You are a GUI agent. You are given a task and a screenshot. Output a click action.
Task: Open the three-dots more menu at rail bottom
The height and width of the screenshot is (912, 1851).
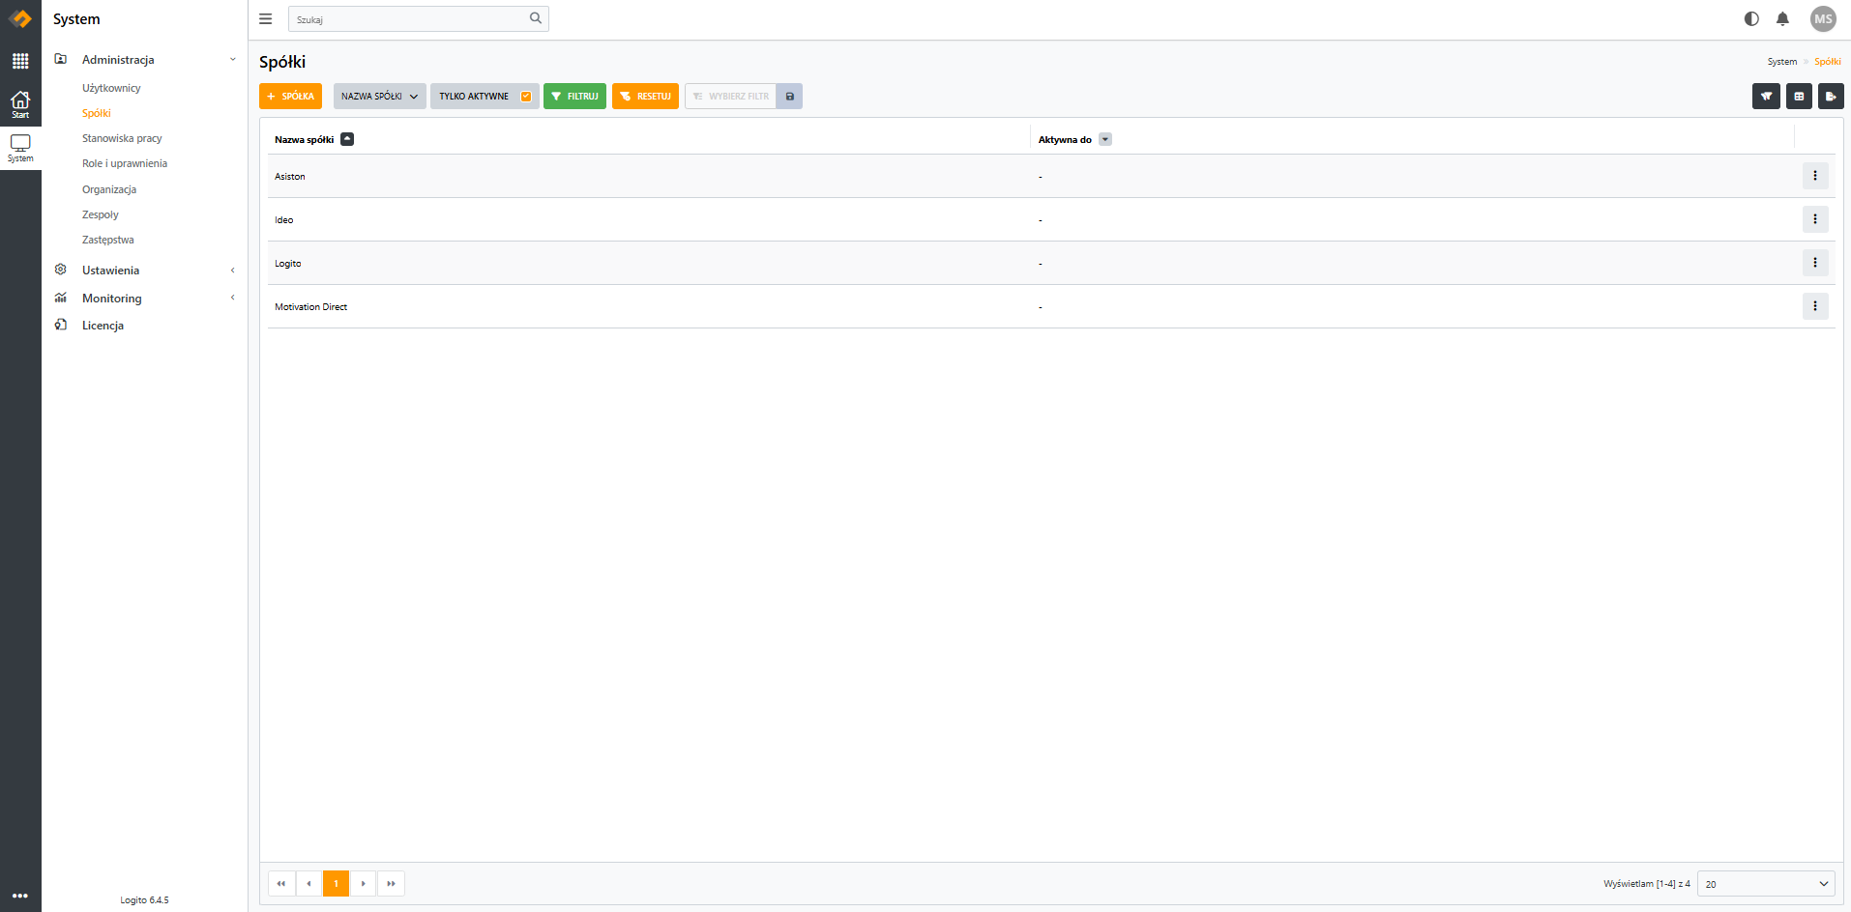(x=20, y=896)
